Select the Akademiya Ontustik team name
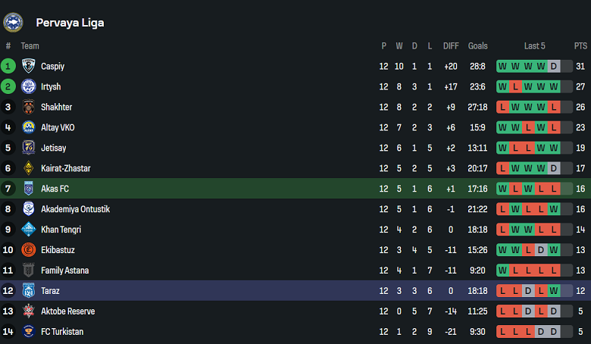591x344 pixels. pyautogui.click(x=75, y=209)
